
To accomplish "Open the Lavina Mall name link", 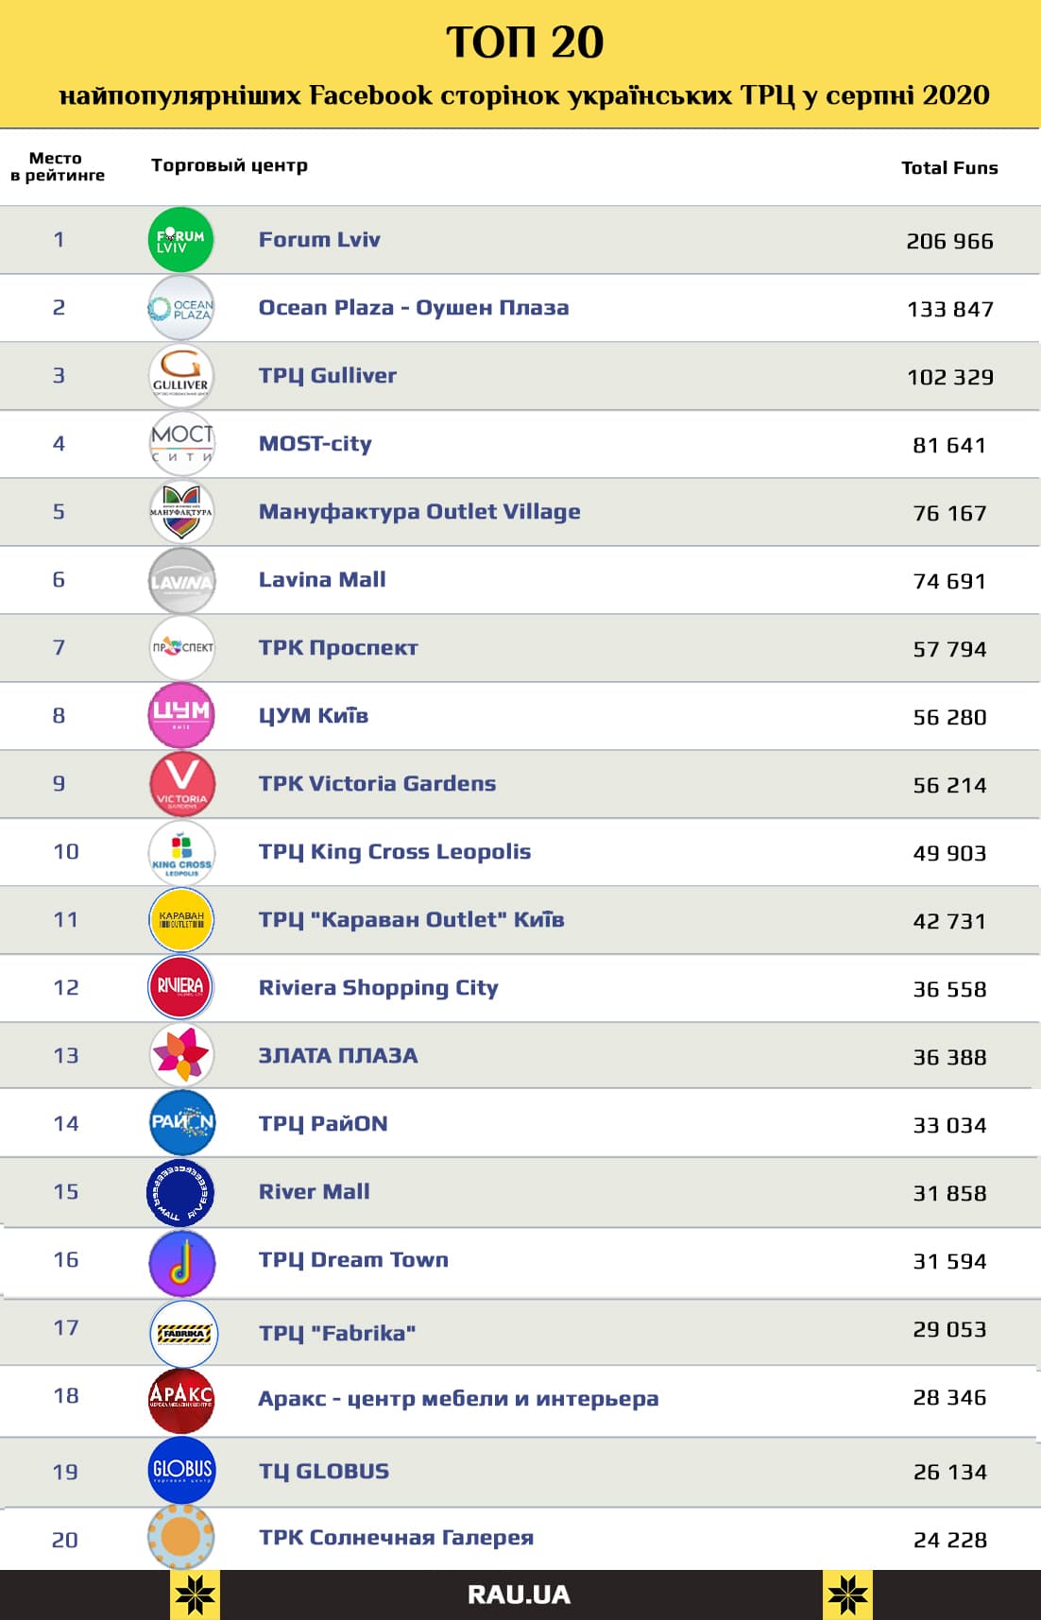I will (x=322, y=579).
